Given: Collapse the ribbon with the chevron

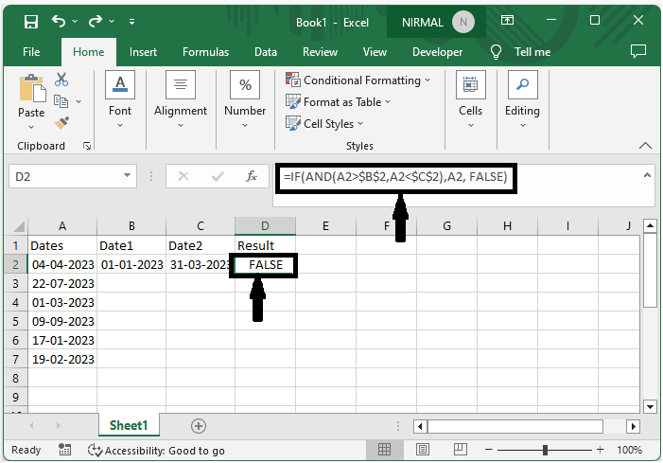Looking at the screenshot, I should (645, 146).
